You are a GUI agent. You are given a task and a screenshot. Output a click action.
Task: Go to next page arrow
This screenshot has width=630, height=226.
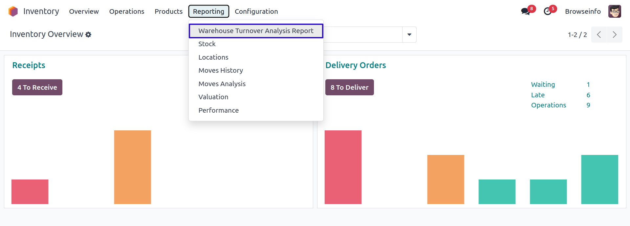[x=615, y=35]
